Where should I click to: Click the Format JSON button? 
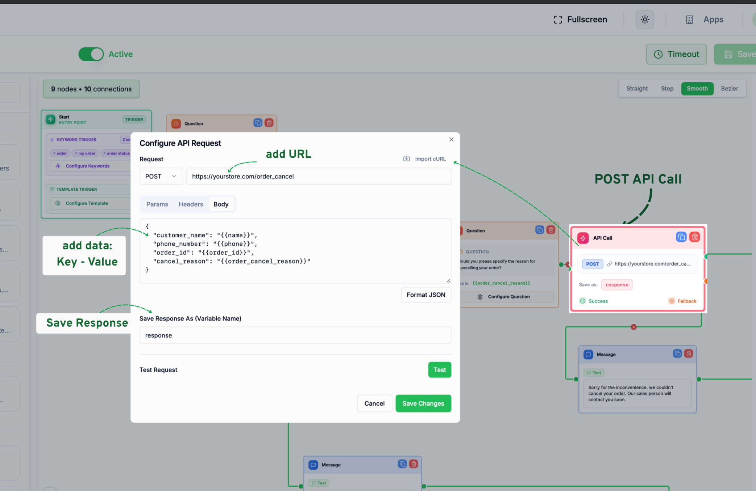[x=426, y=295]
